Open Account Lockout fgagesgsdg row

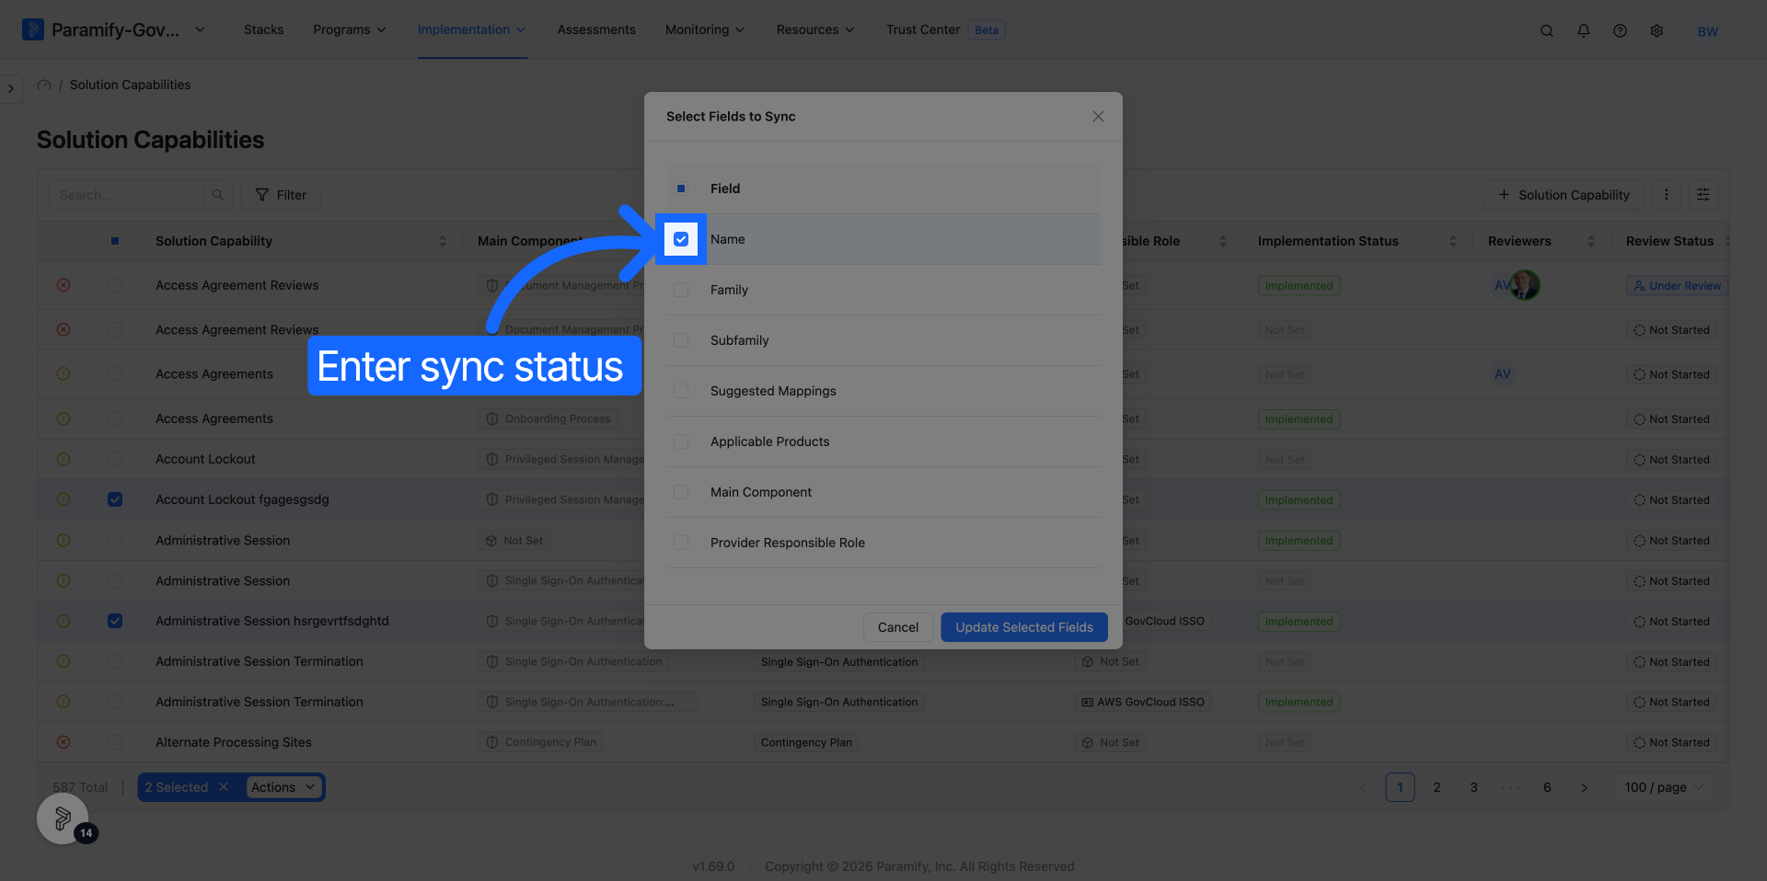click(x=242, y=499)
